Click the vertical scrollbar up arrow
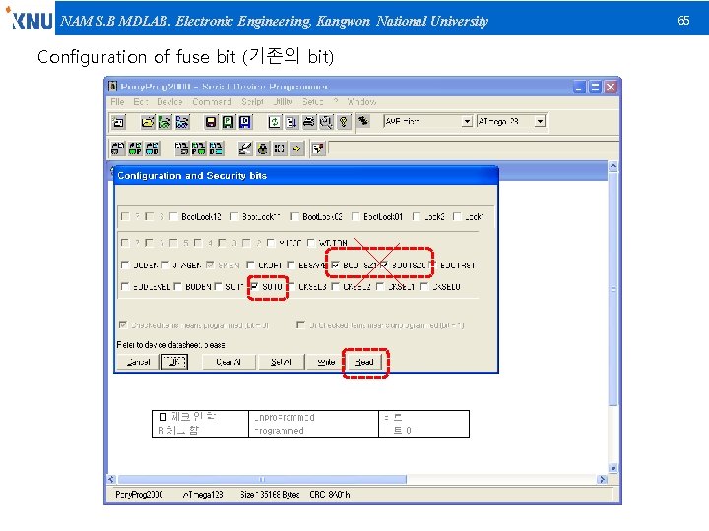The width and height of the screenshot is (709, 531). (613, 166)
